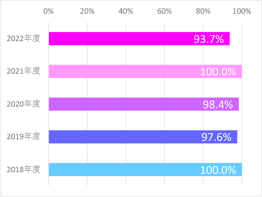Select the 2021年度 axis label
262x197 pixels.
24,71
